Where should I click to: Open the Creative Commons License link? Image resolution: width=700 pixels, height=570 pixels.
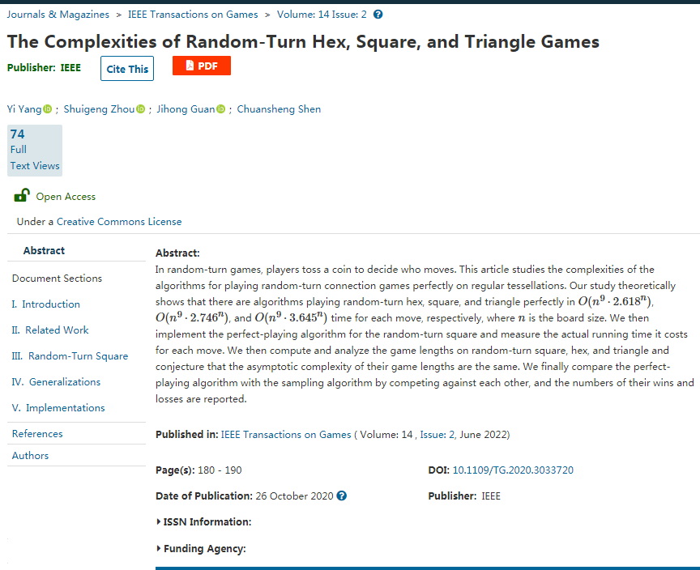(119, 222)
